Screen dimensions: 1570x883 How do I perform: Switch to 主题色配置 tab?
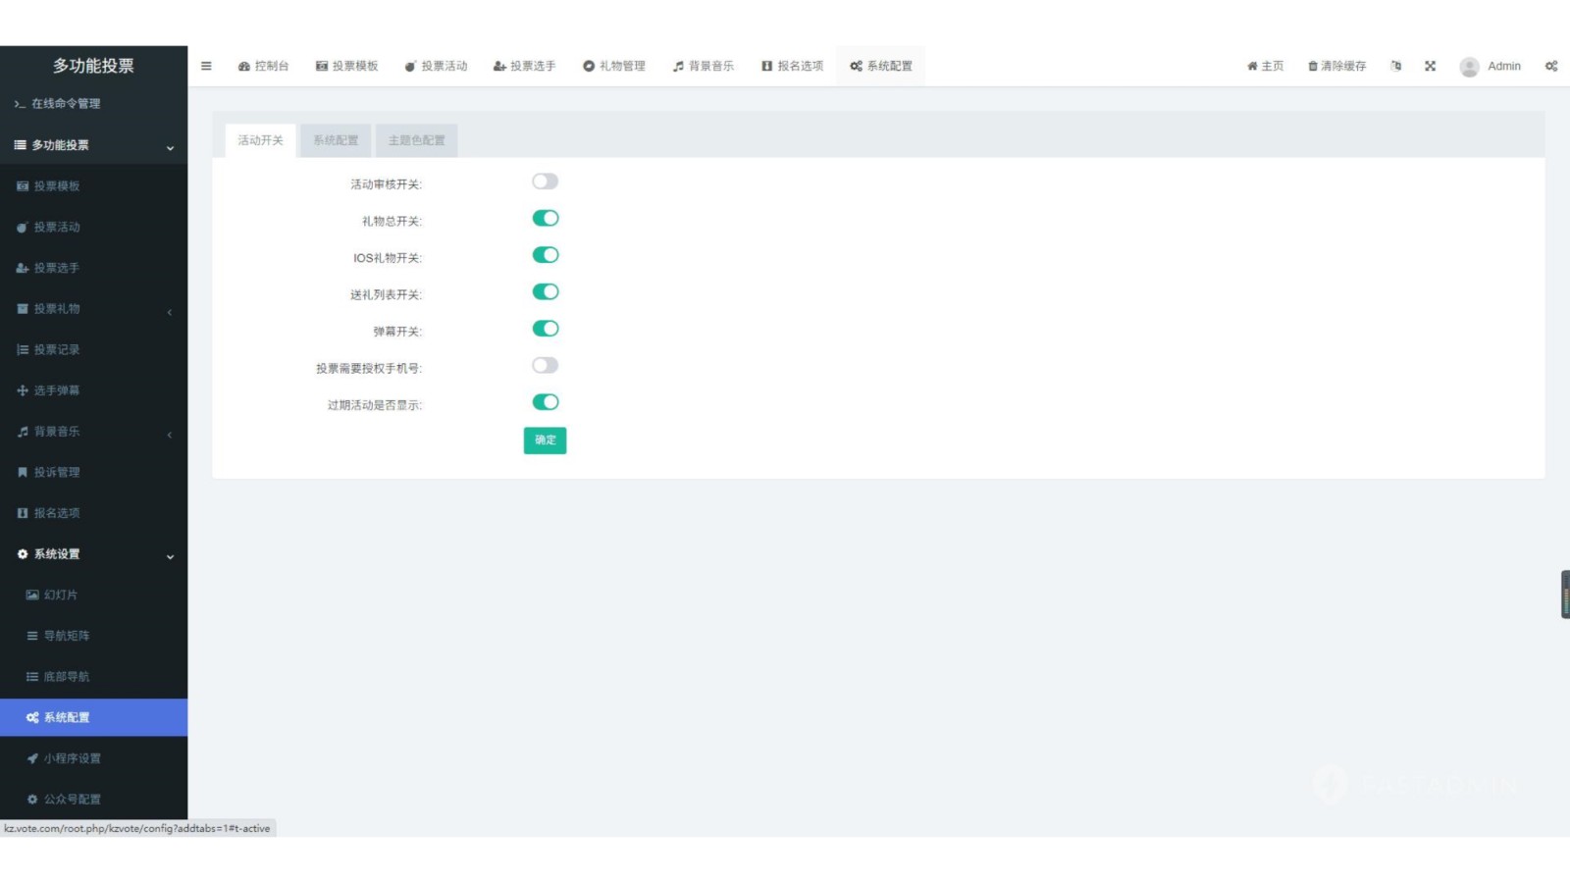[x=416, y=140]
